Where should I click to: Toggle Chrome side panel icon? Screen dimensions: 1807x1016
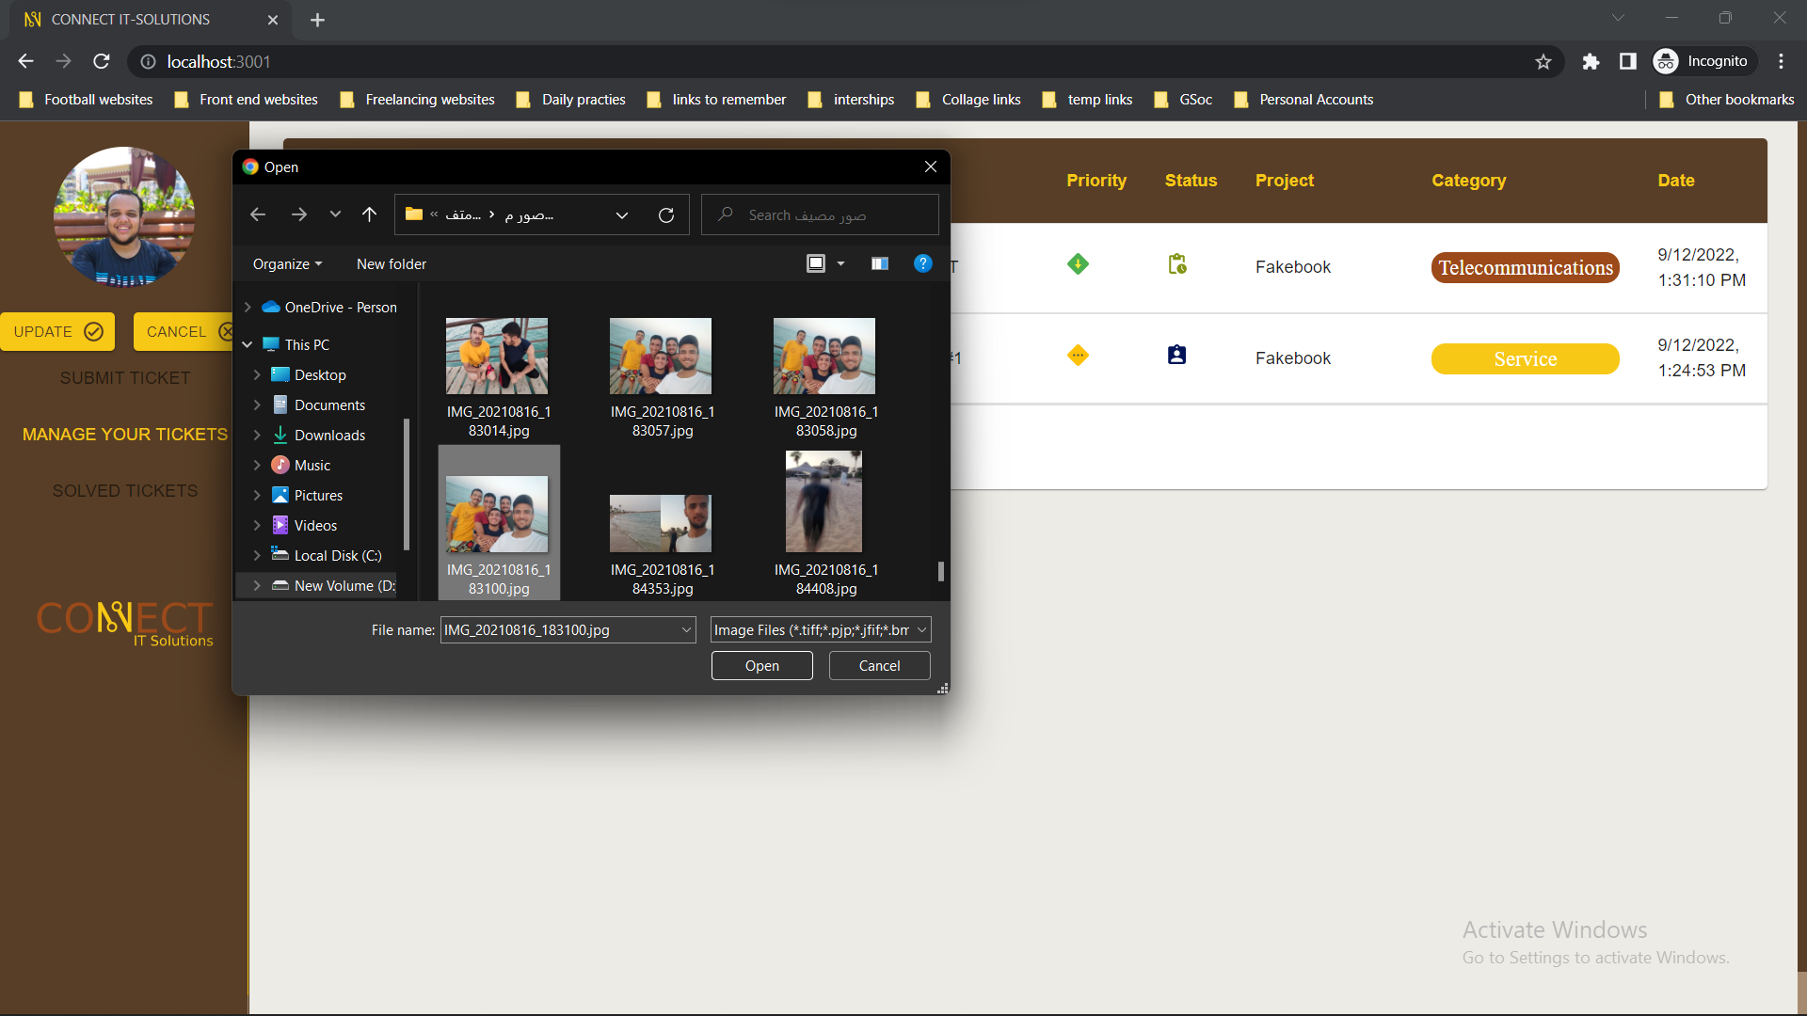[x=1628, y=61]
